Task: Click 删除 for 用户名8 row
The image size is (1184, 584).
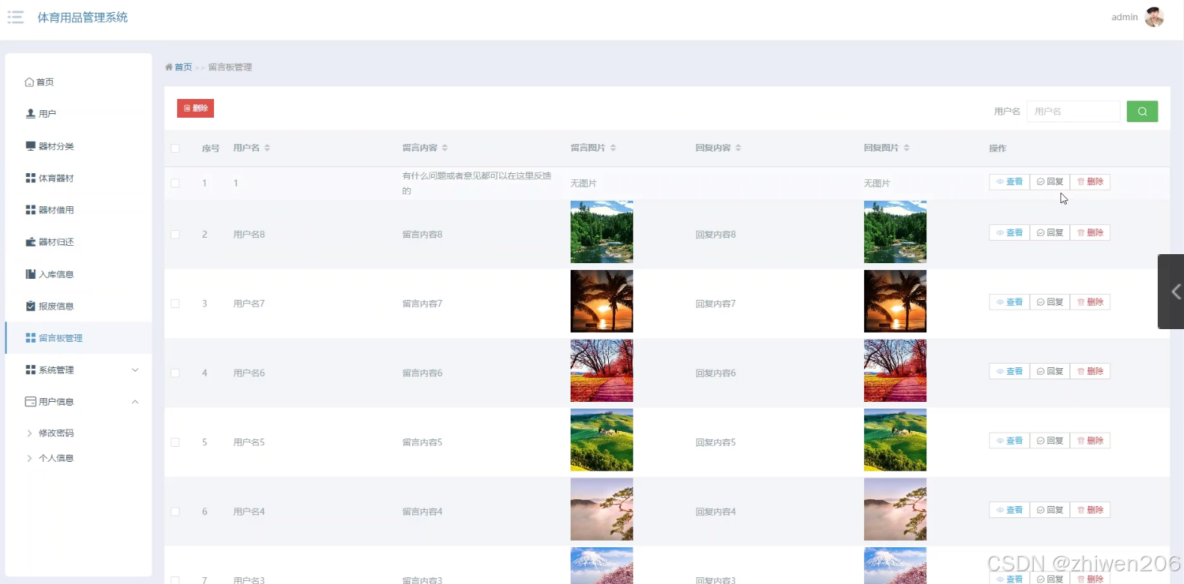Action: [1090, 233]
